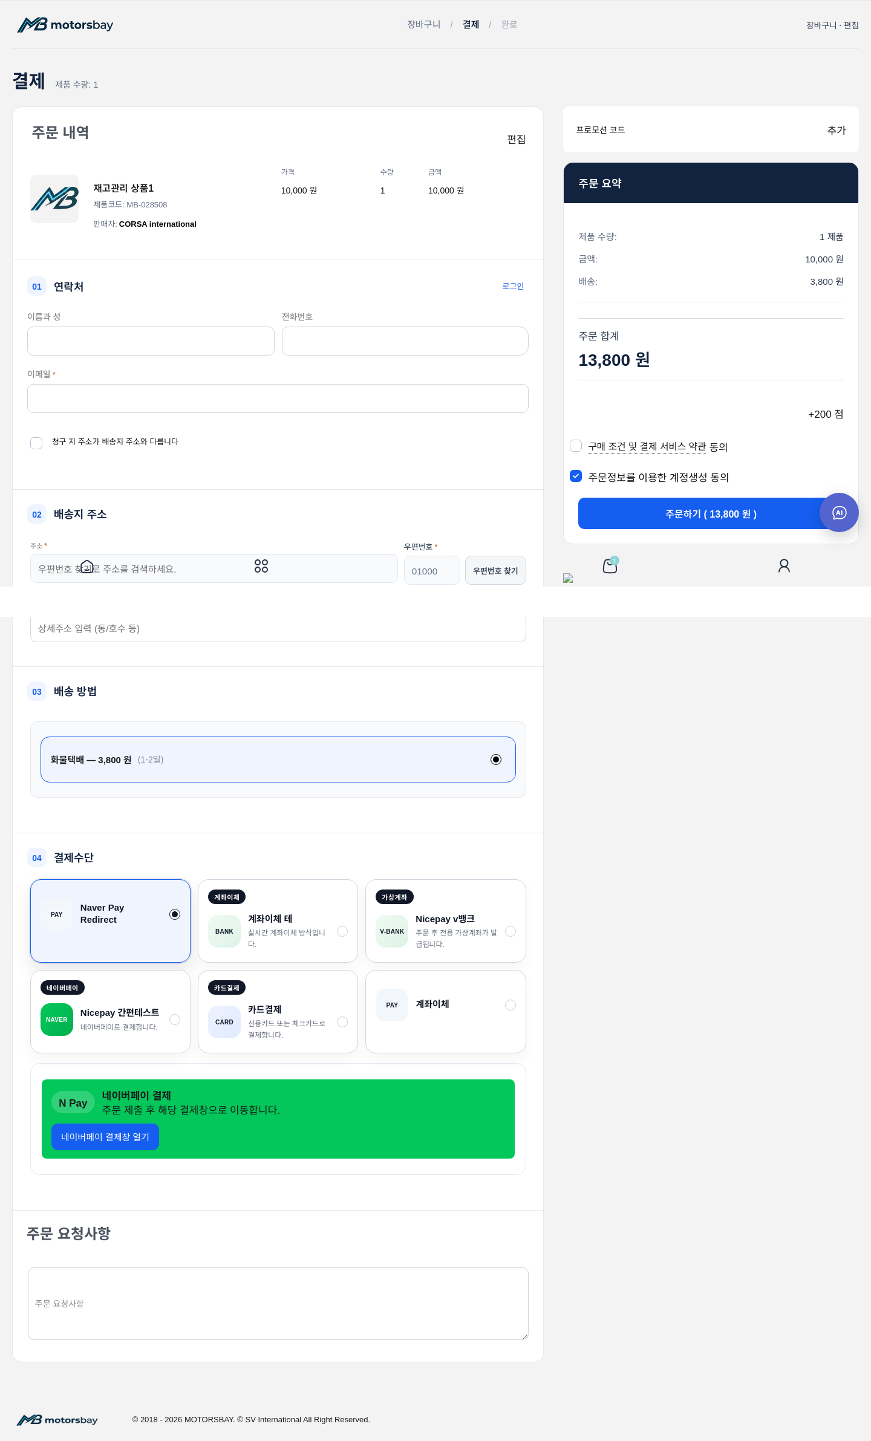
Task: Click the 주문하기 order button
Action: click(711, 513)
